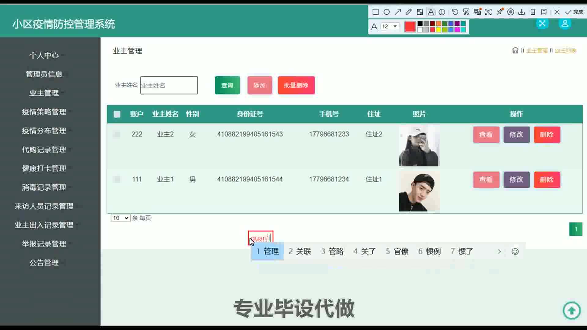Show more IME candidates with arrow
The image size is (587, 330).
[499, 251]
